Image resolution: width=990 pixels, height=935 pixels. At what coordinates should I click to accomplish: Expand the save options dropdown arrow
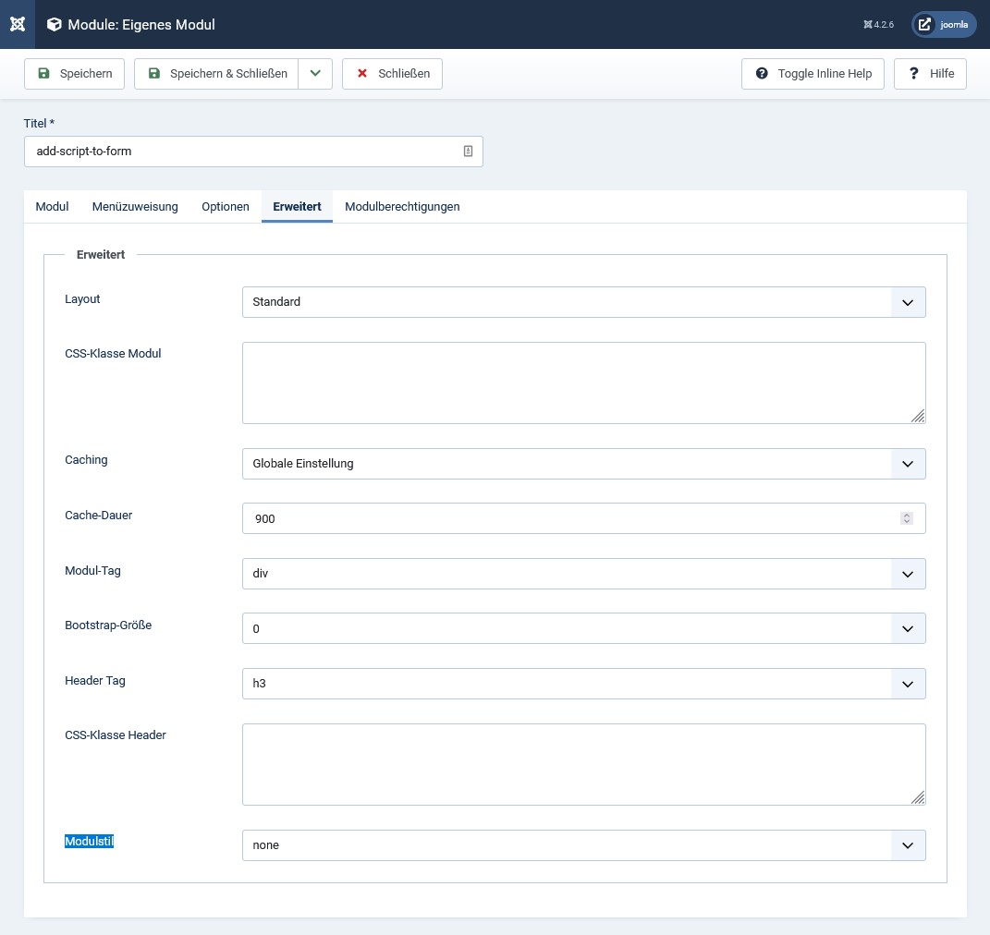point(315,74)
